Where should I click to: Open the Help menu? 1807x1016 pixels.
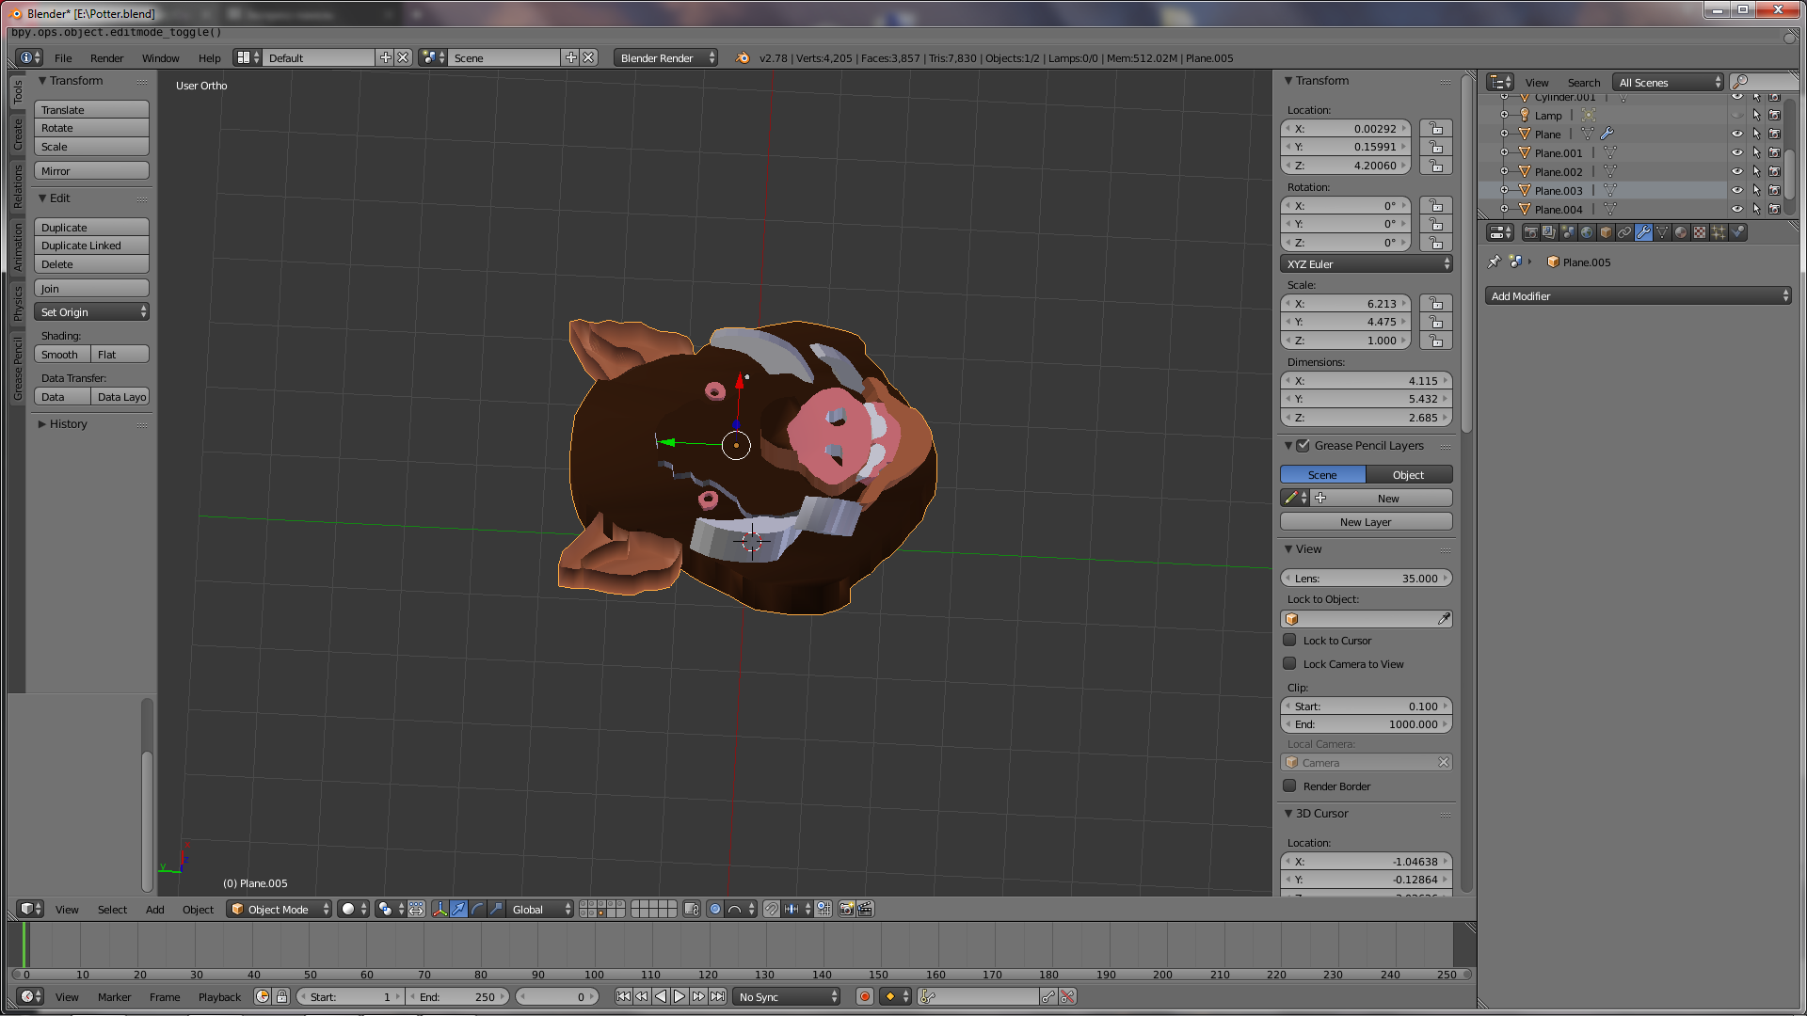point(210,57)
